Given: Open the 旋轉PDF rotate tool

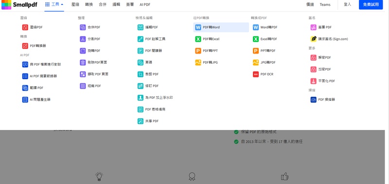Looking at the screenshot, I should [90, 51].
